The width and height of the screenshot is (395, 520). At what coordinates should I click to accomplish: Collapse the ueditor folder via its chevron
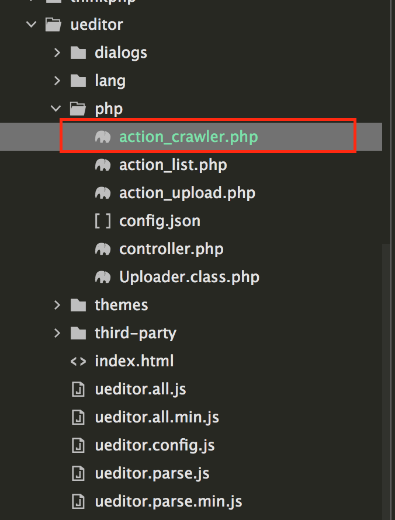click(x=31, y=24)
